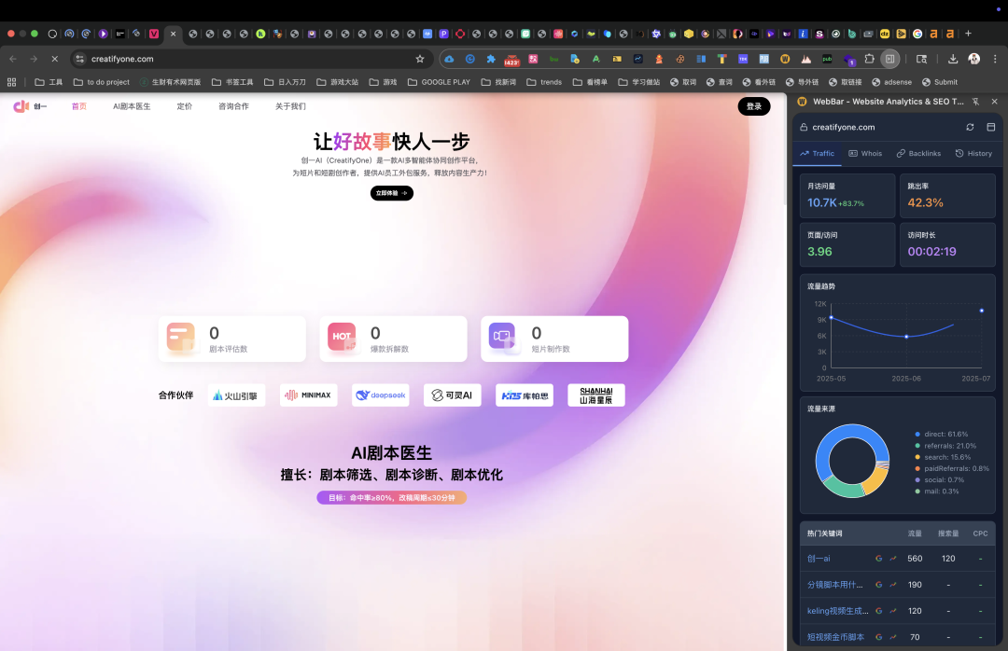Click the deepseek partner logo

[381, 395]
